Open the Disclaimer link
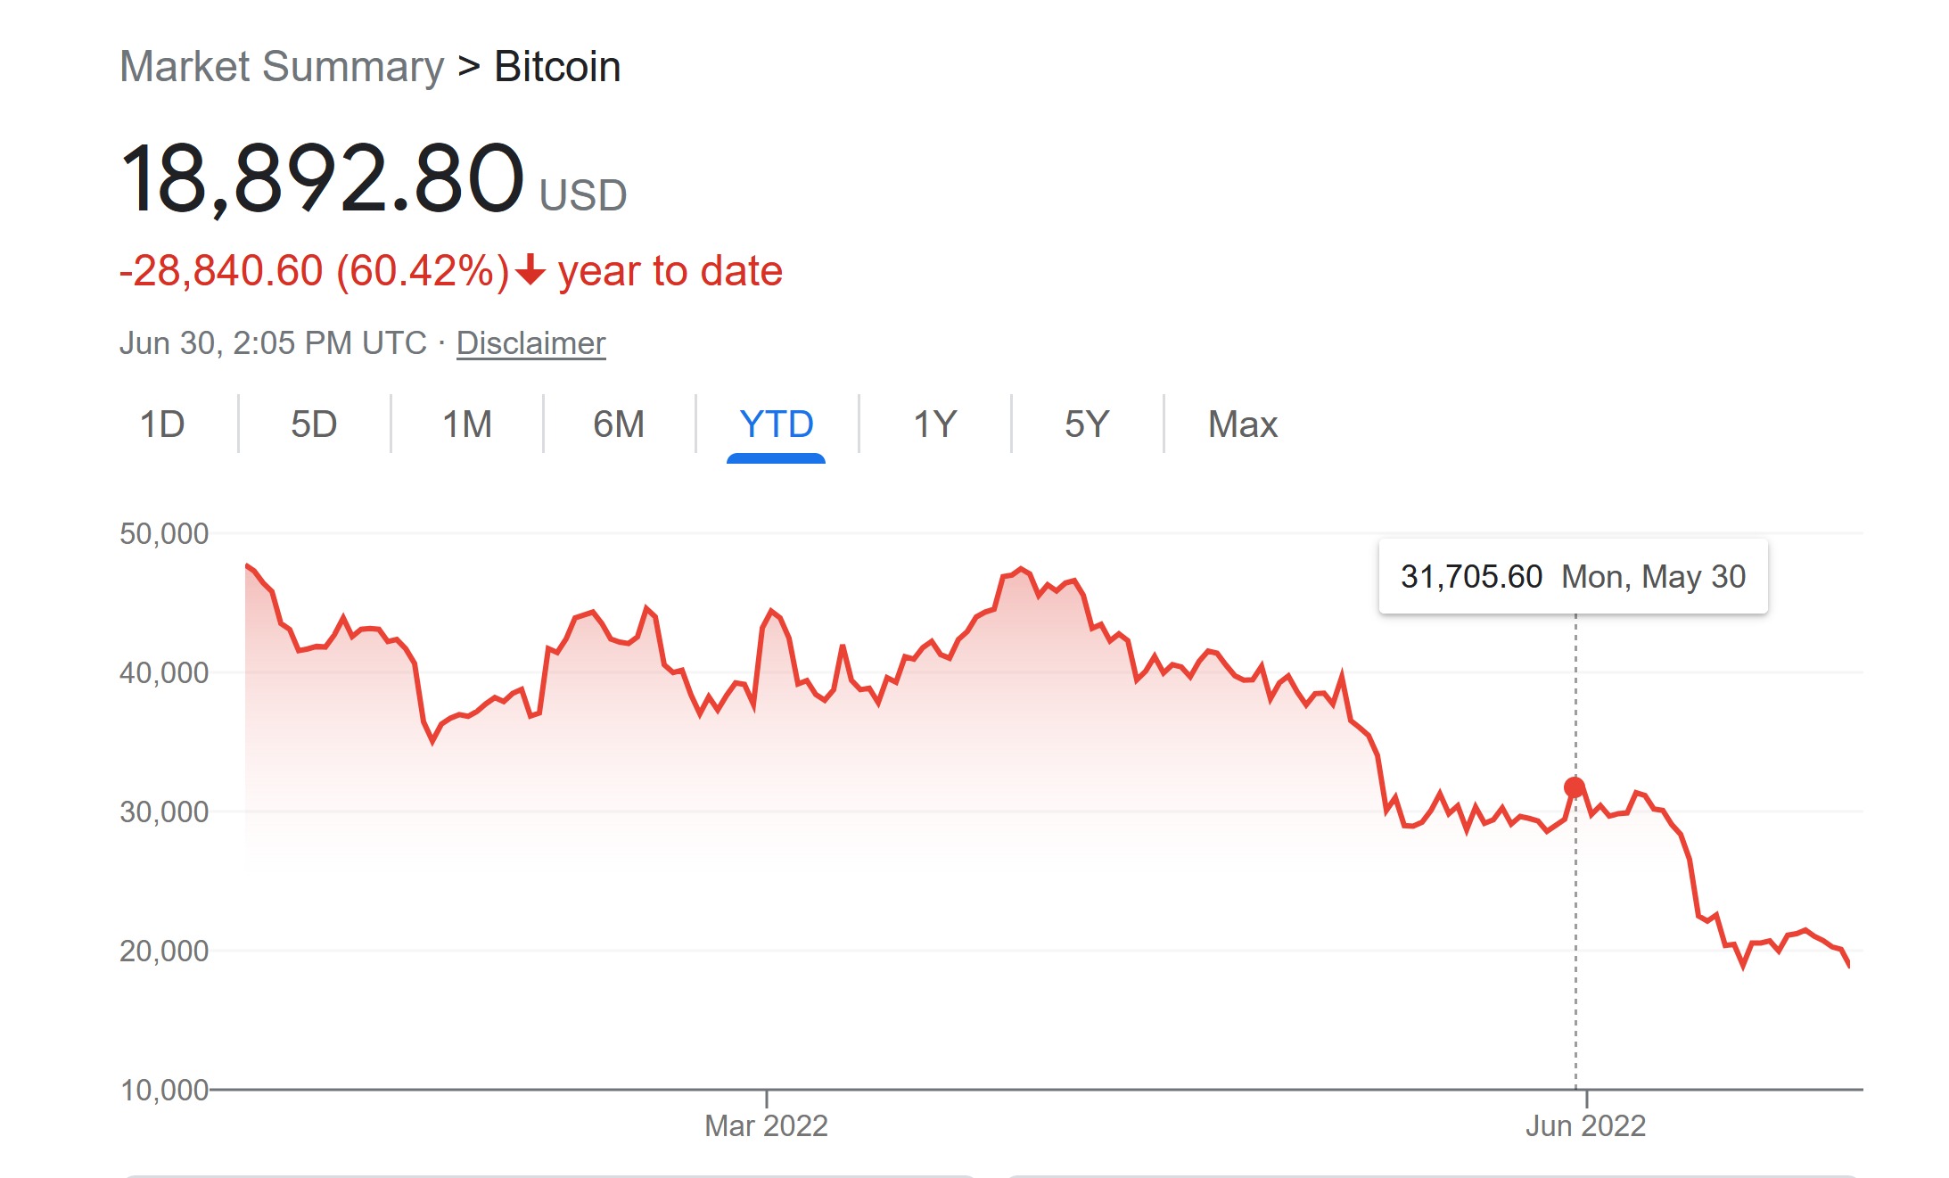The height and width of the screenshot is (1178, 1949). (x=530, y=343)
